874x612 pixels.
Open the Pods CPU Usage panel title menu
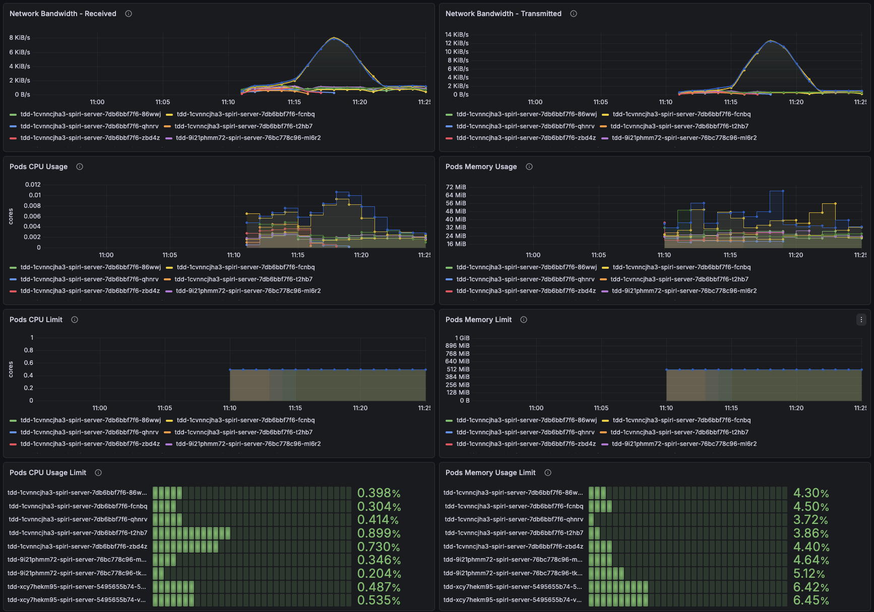tap(39, 167)
